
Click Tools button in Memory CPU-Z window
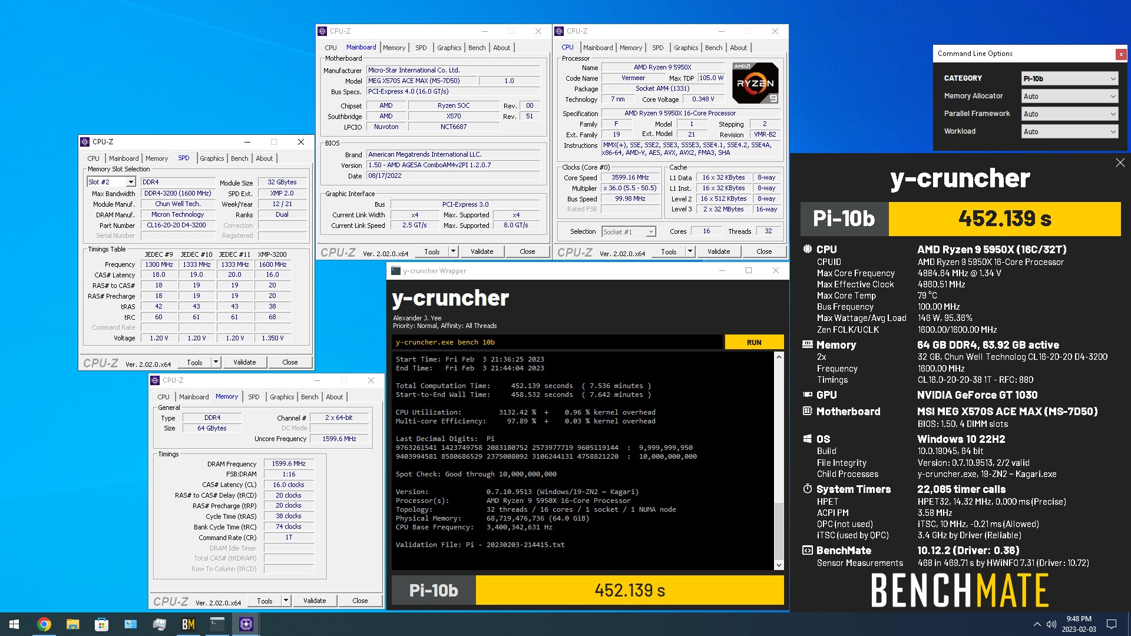[264, 601]
